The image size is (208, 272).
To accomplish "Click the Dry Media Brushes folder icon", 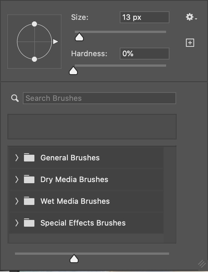I will tap(29, 179).
